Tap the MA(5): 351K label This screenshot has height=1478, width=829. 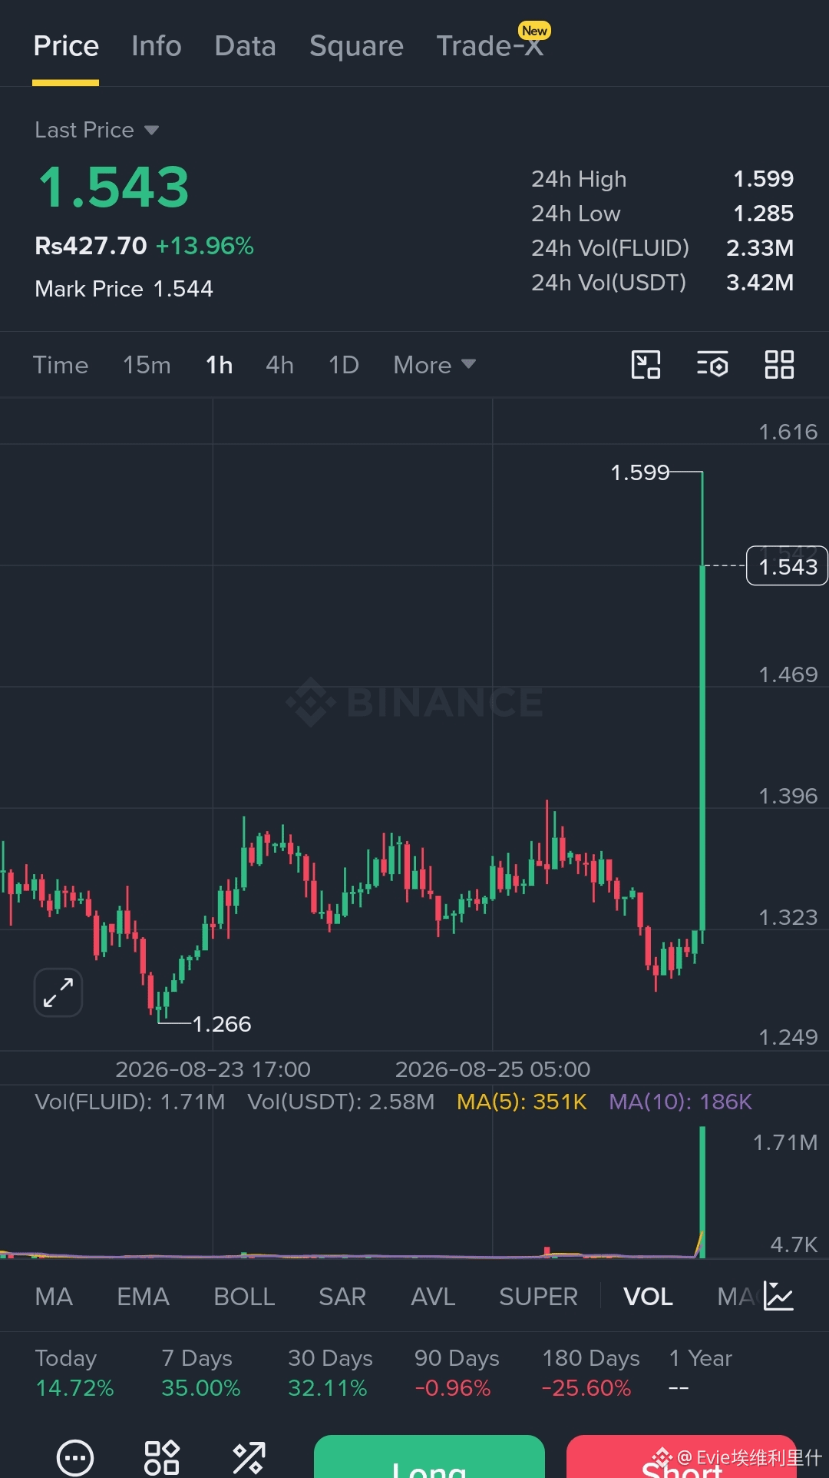(x=521, y=1102)
